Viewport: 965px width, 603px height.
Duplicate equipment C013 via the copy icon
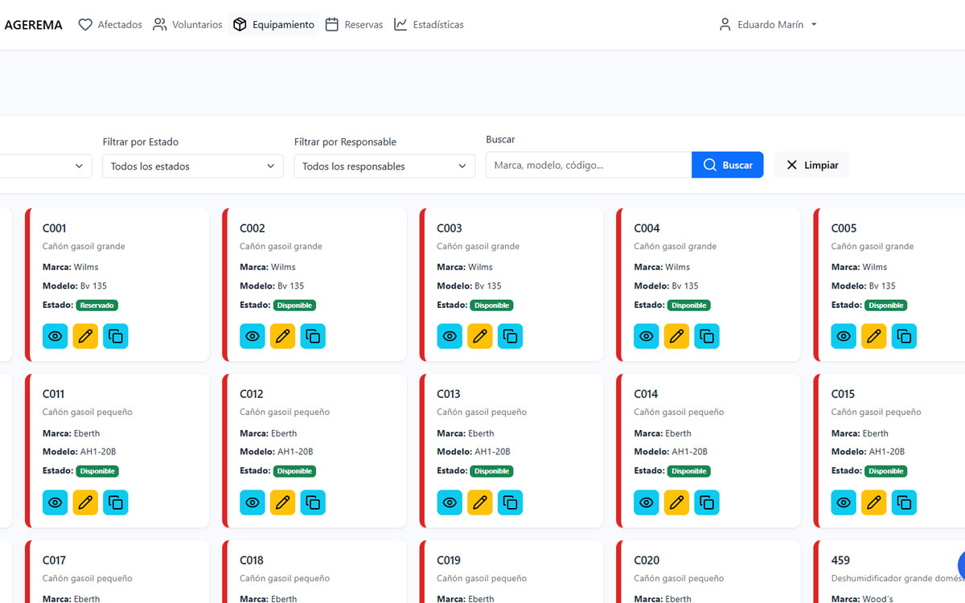[x=510, y=503]
